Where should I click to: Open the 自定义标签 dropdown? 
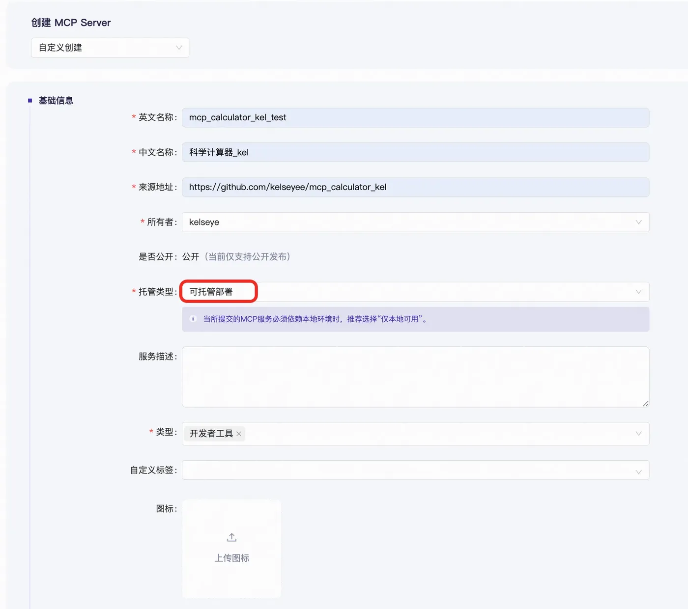point(415,470)
